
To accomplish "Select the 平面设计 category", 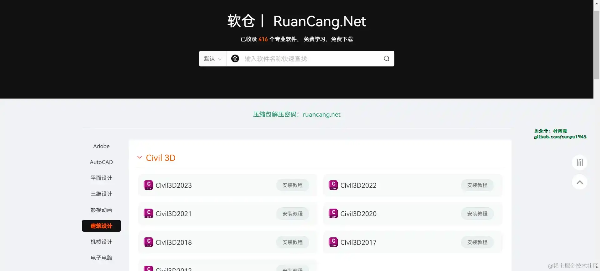I will (101, 178).
